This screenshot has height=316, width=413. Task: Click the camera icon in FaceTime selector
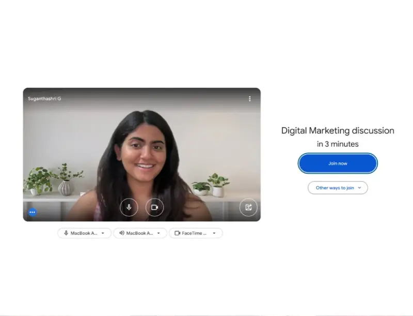pos(177,233)
